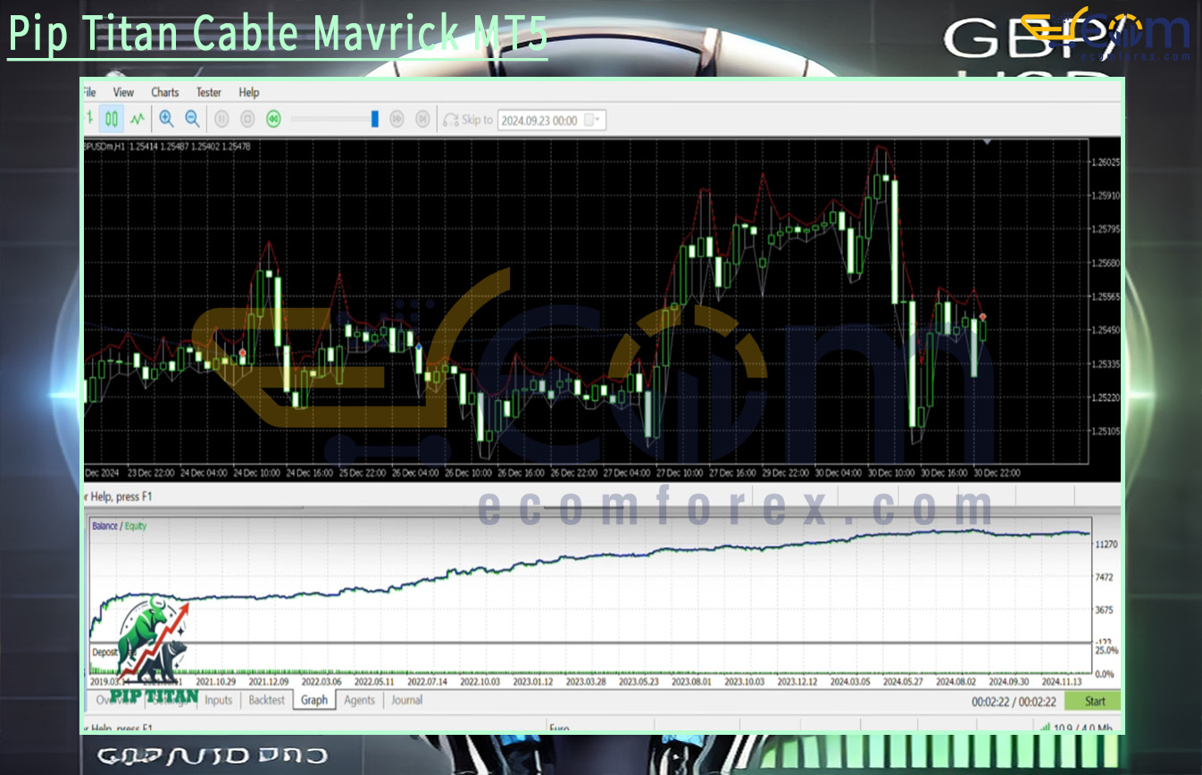This screenshot has height=775, width=1202.
Task: Open the Skip to date dropdown arrow
Action: pyautogui.click(x=598, y=120)
